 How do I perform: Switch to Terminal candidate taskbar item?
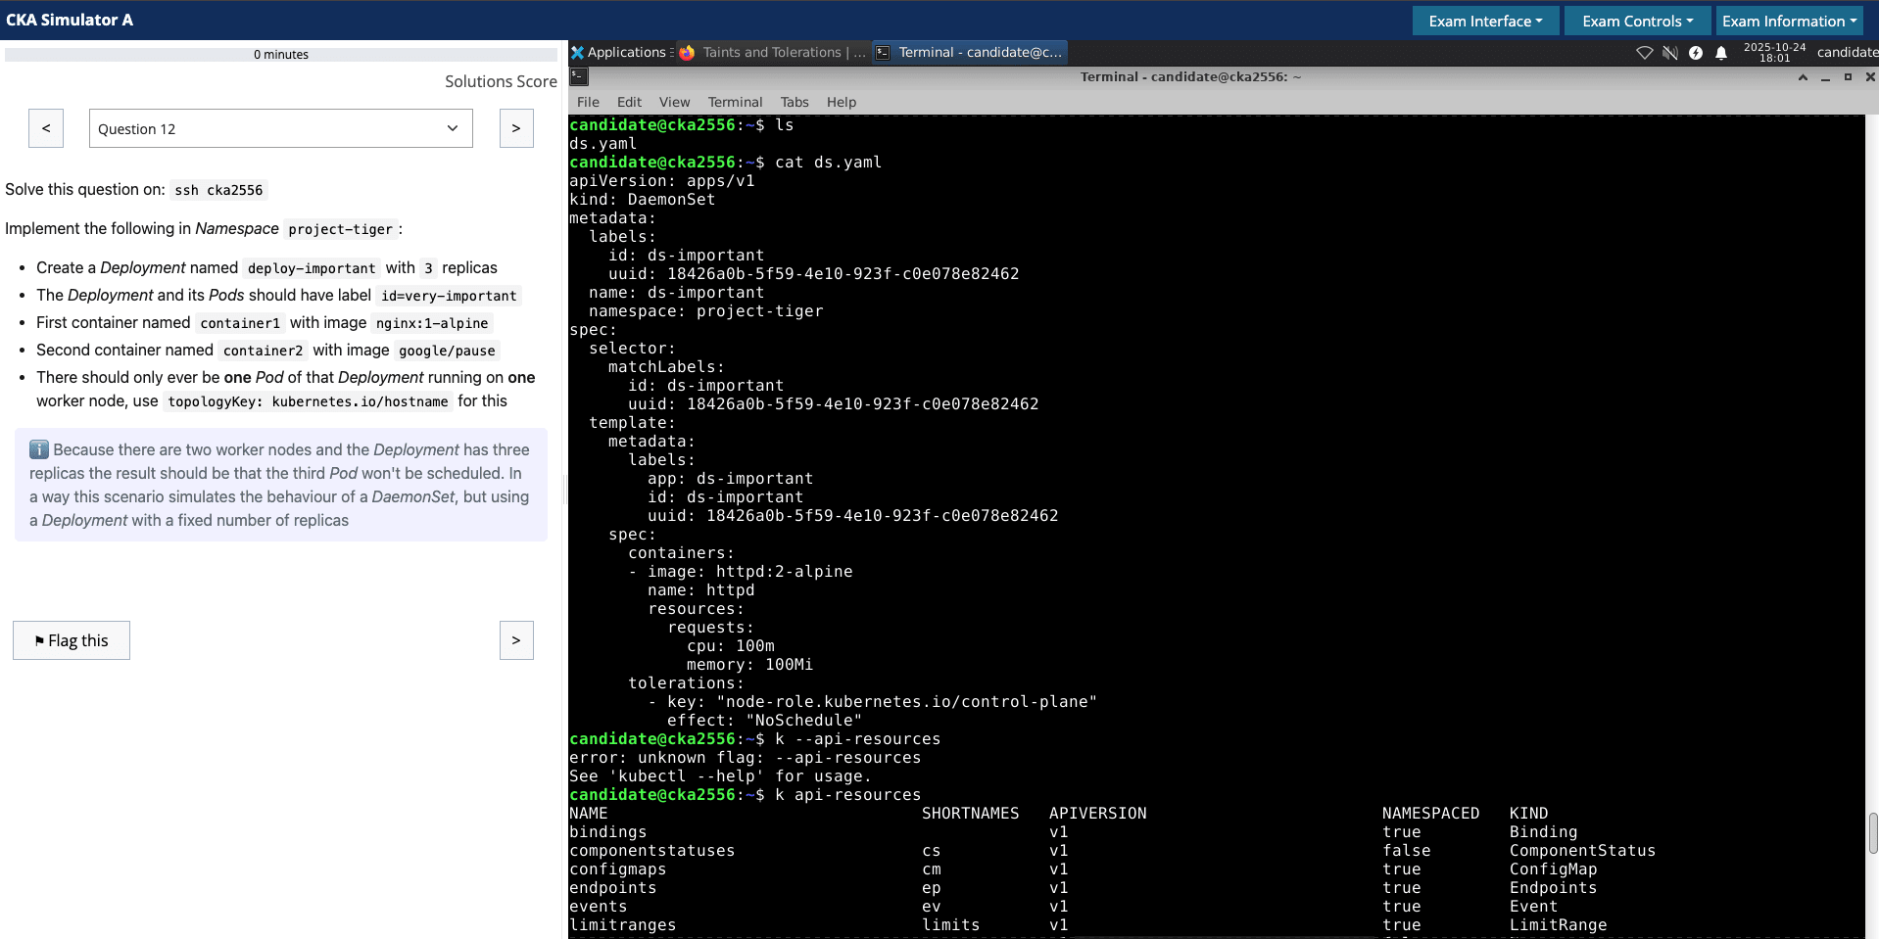[x=969, y=52]
